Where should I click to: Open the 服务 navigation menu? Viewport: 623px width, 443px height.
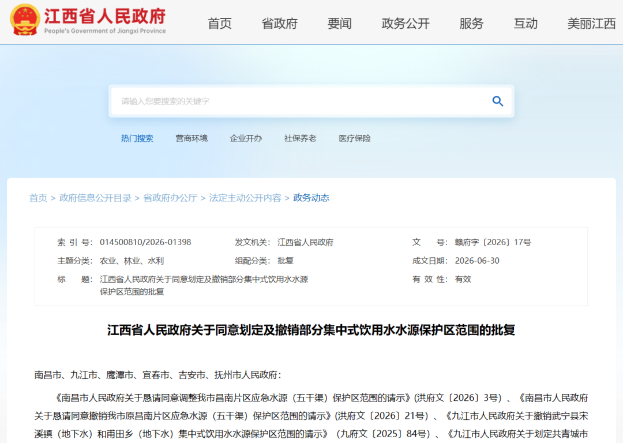pyautogui.click(x=471, y=24)
